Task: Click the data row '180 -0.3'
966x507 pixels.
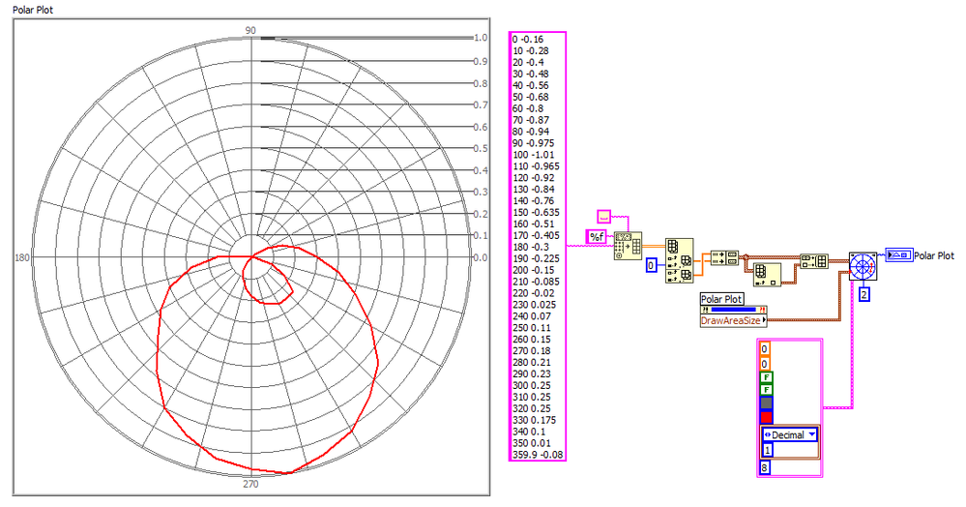Action: click(x=531, y=247)
